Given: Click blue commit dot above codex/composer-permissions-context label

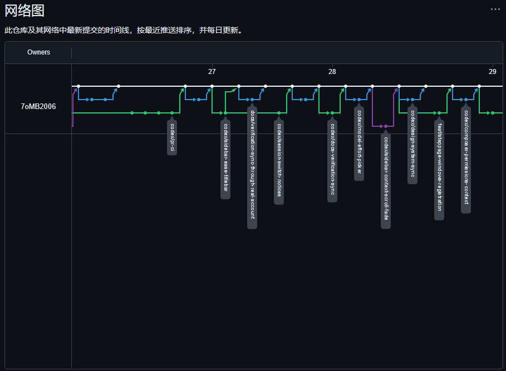Looking at the screenshot, I should [466, 100].
